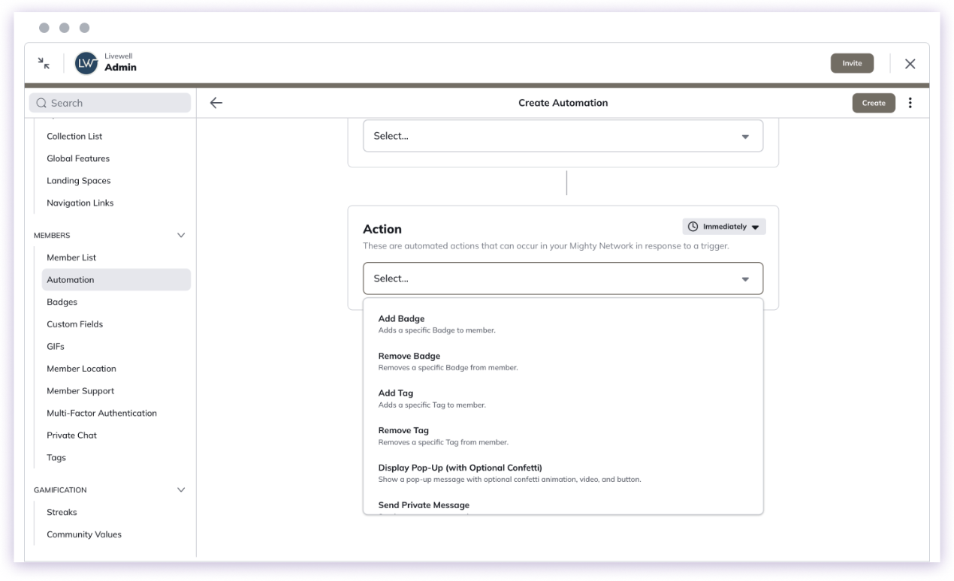Choose Add Tag action
The width and height of the screenshot is (954, 581).
pyautogui.click(x=563, y=399)
